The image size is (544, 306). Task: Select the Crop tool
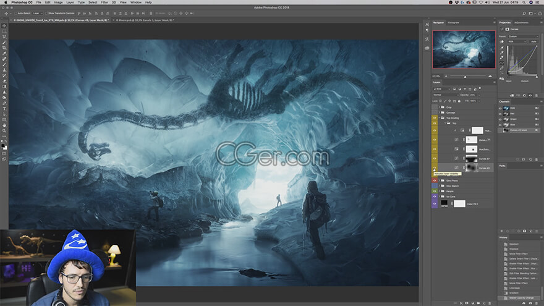(x=4, y=48)
